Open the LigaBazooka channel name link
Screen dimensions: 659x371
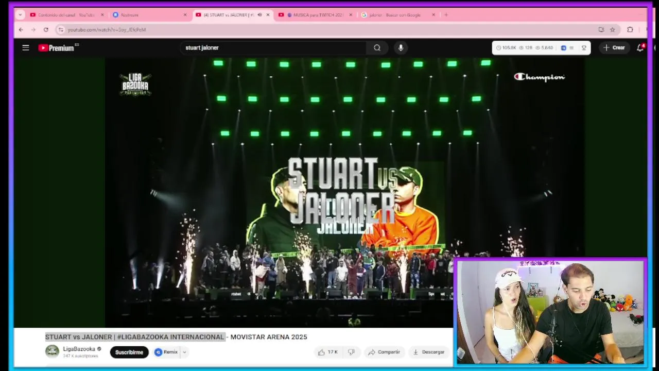(x=79, y=349)
